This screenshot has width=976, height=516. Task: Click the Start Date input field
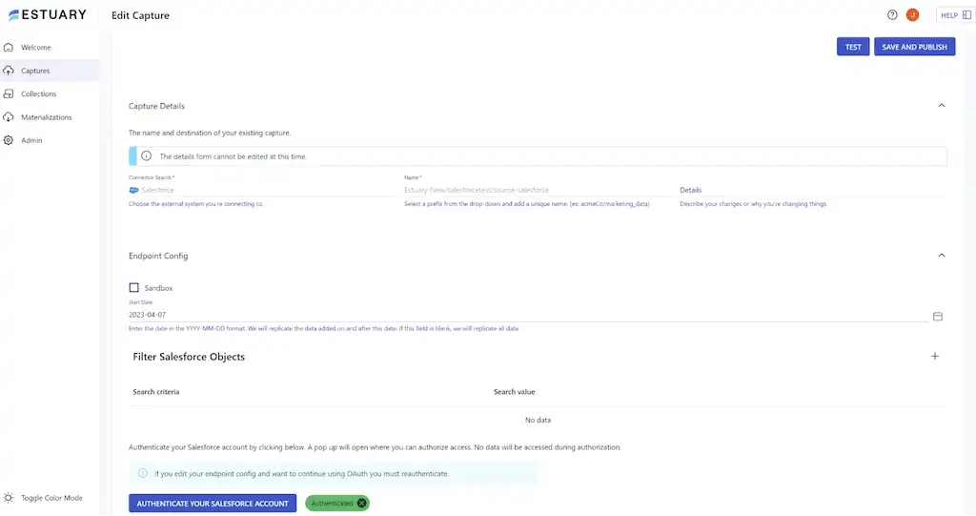[528, 315]
